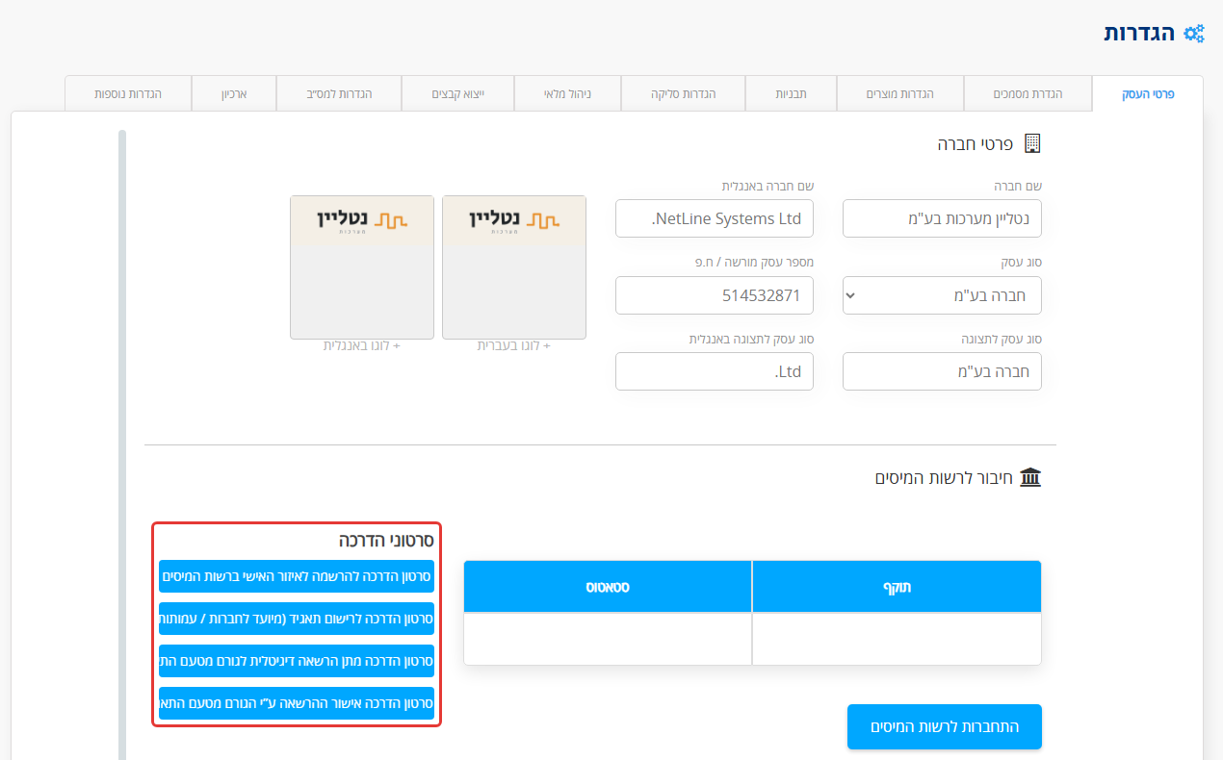Click the English logo thumbnail
Image resolution: width=1223 pixels, height=760 pixels.
(362, 267)
